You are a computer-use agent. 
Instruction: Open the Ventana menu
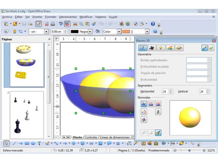click(100, 17)
